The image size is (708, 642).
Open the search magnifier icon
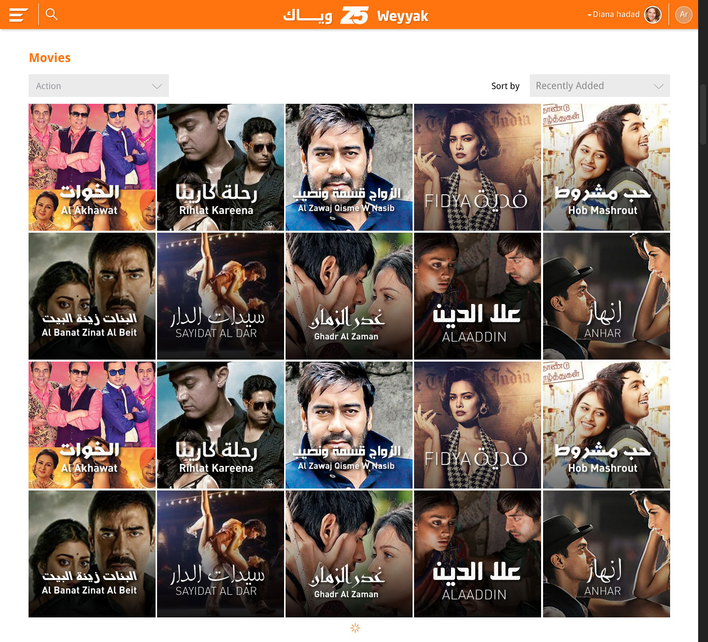point(52,14)
